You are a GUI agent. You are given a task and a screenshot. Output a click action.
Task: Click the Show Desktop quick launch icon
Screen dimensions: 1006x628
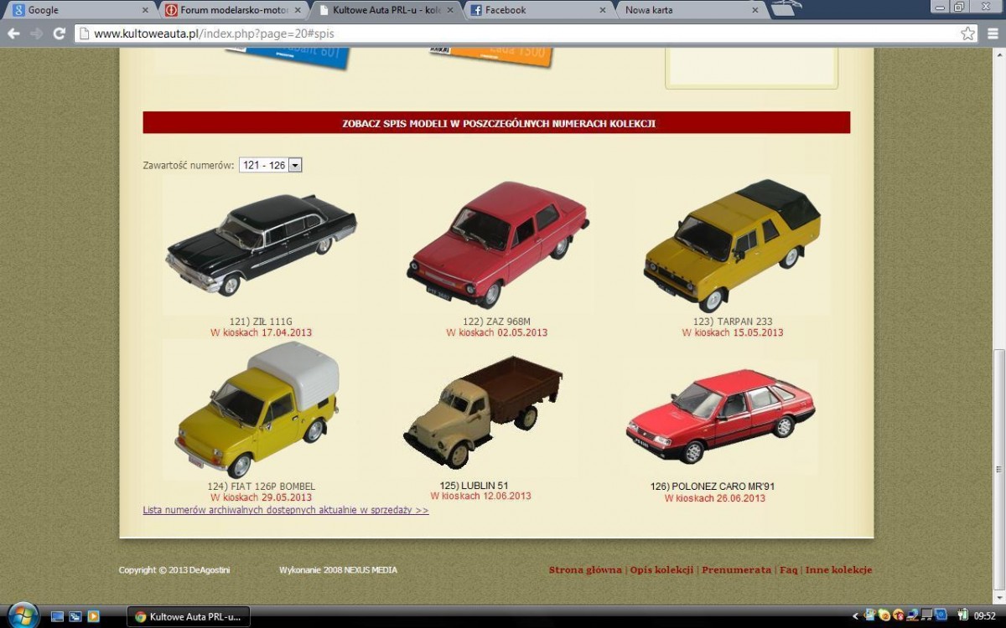click(57, 616)
